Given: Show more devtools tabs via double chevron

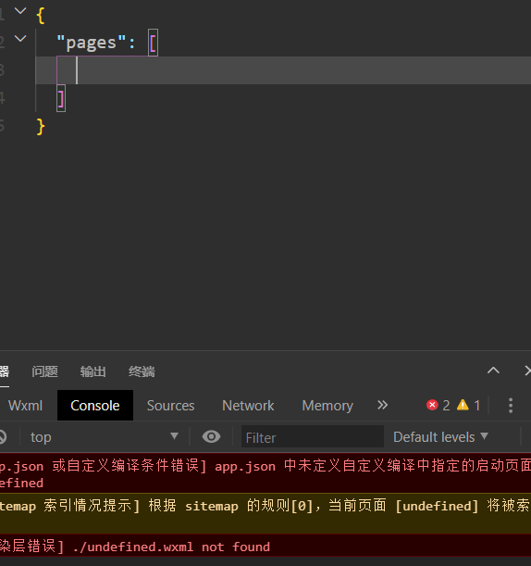Looking at the screenshot, I should [x=382, y=405].
